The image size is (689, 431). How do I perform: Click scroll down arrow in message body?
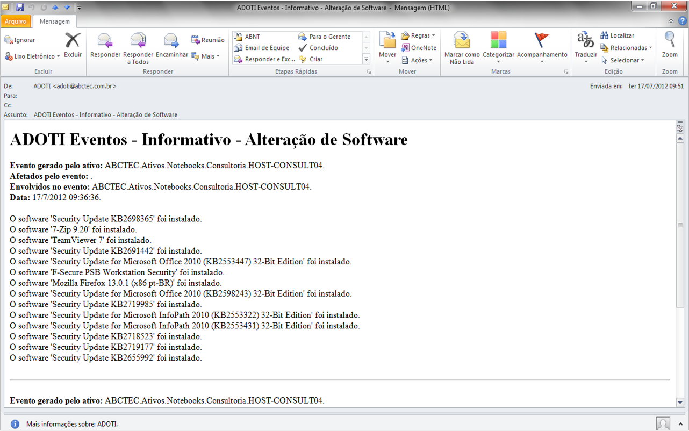point(680,402)
